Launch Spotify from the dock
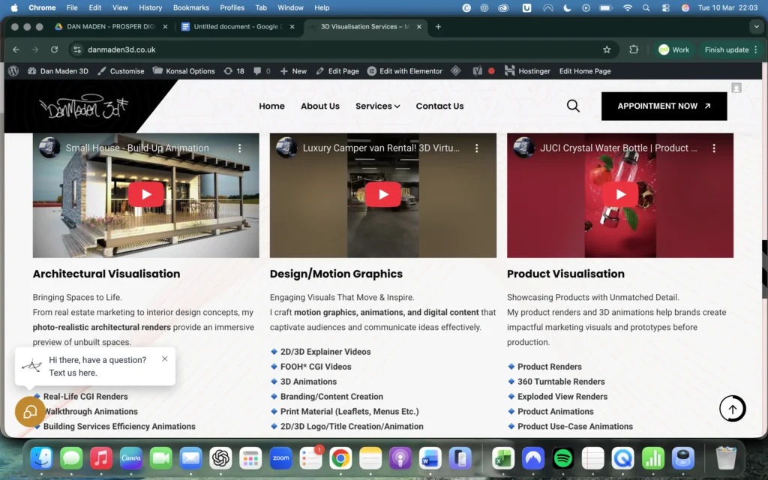The image size is (768, 480). [x=562, y=457]
